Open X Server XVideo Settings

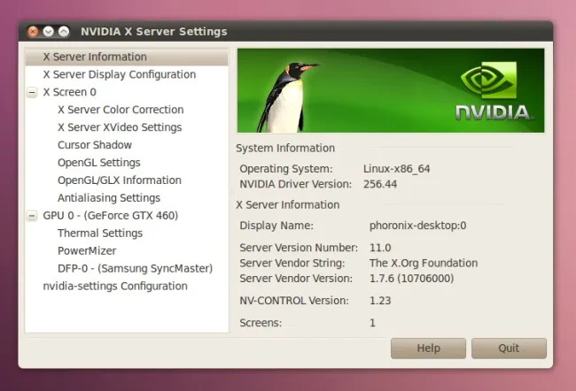[x=120, y=127]
